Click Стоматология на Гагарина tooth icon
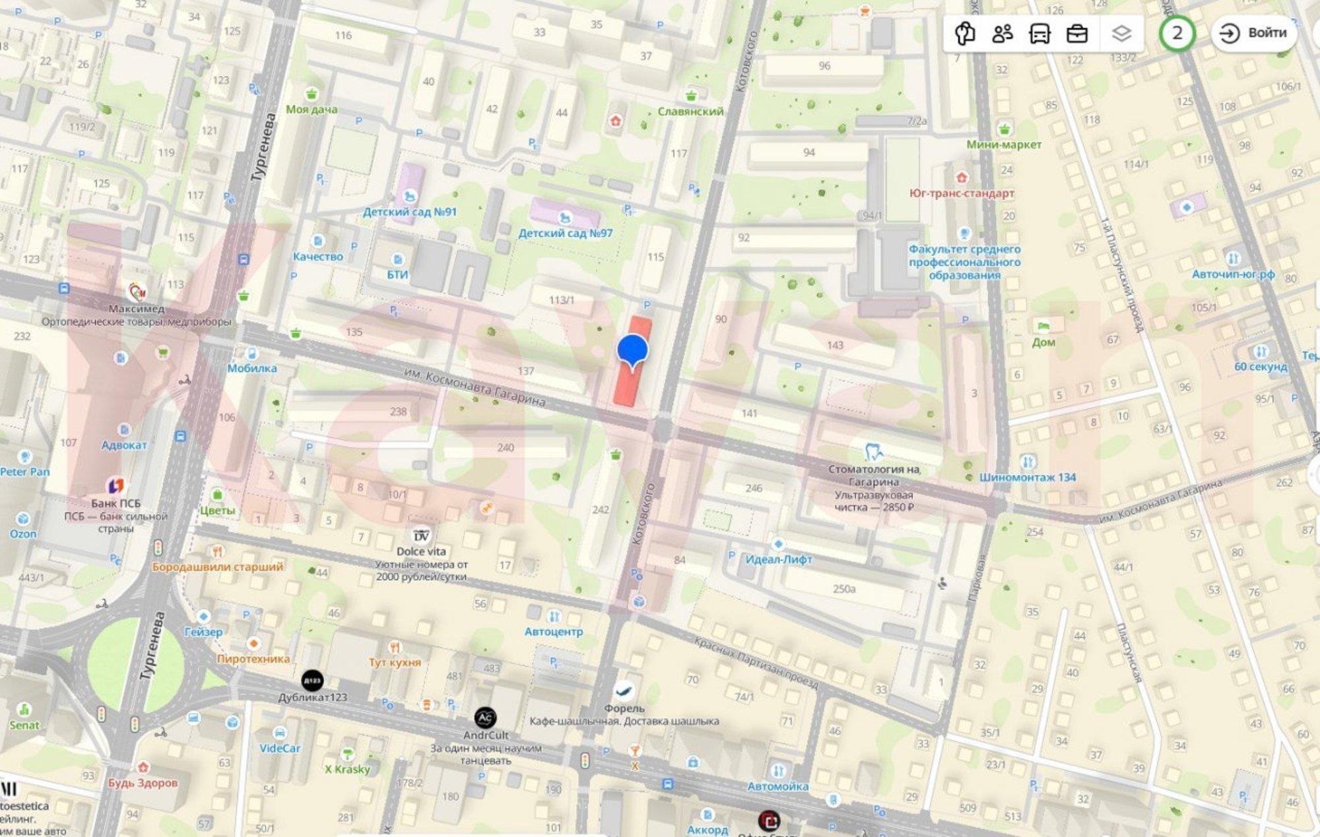 click(x=873, y=452)
